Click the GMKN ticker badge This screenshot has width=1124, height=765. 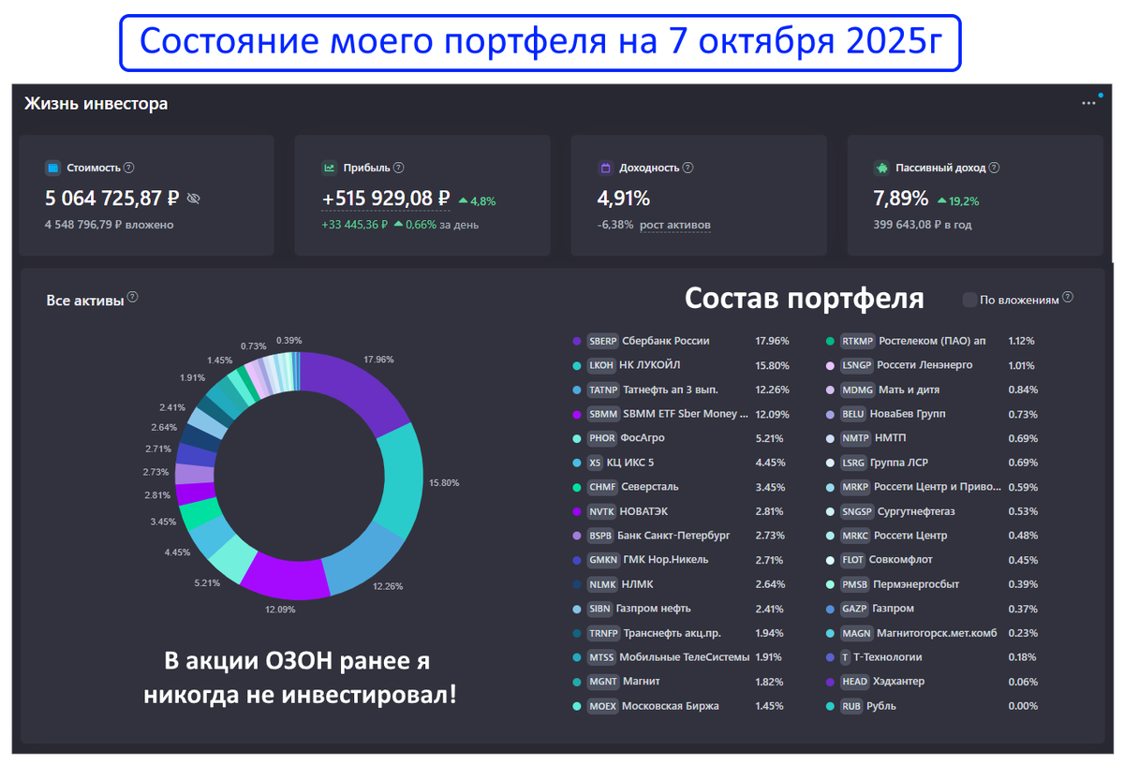tap(602, 560)
